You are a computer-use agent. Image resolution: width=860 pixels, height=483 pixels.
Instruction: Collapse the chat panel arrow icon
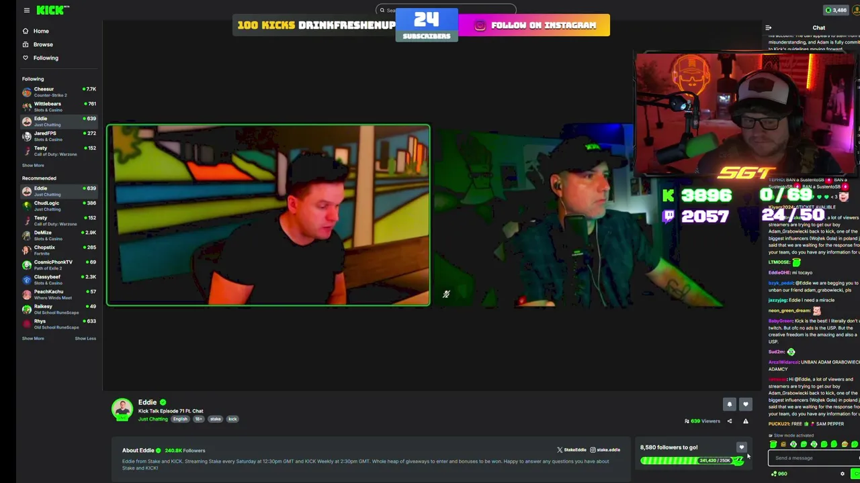768,28
